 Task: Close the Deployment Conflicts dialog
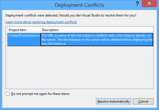[x=149, y=4]
